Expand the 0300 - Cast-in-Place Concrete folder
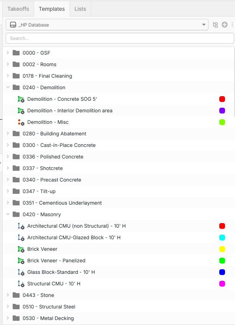Image resolution: width=235 pixels, height=325 pixels. (8, 145)
